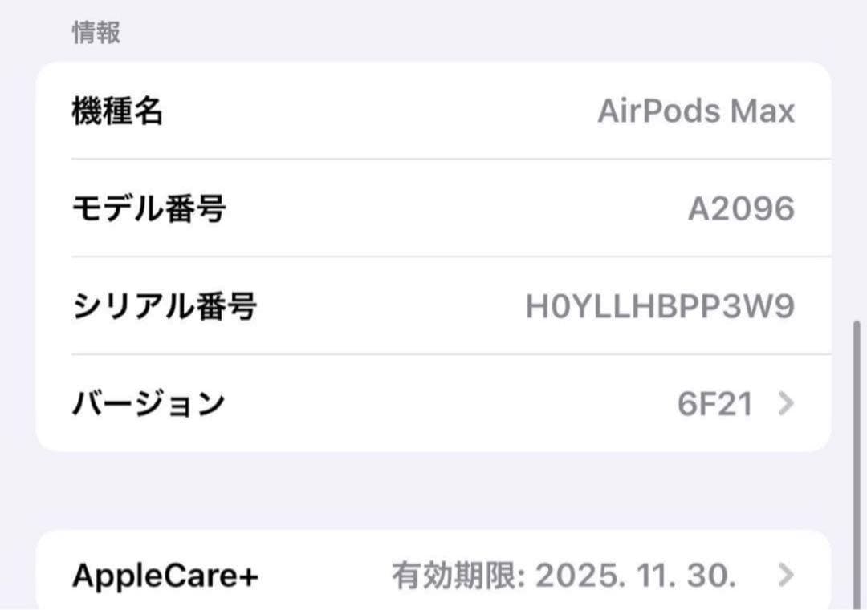
Task: Tap the モデル番号 row showing A2096
Action: (433, 208)
